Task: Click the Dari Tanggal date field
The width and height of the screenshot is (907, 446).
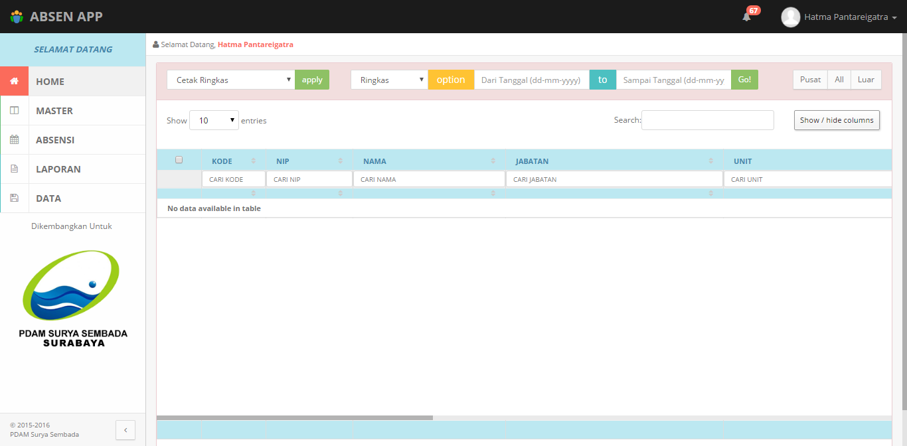Action: click(x=531, y=80)
